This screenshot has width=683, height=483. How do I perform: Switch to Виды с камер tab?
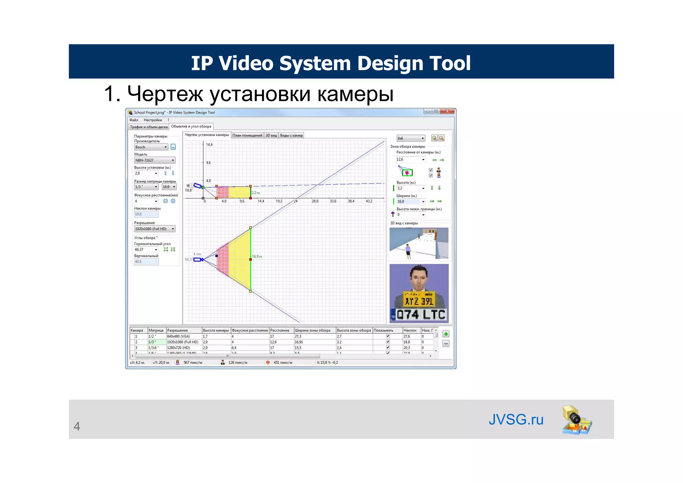coord(291,135)
